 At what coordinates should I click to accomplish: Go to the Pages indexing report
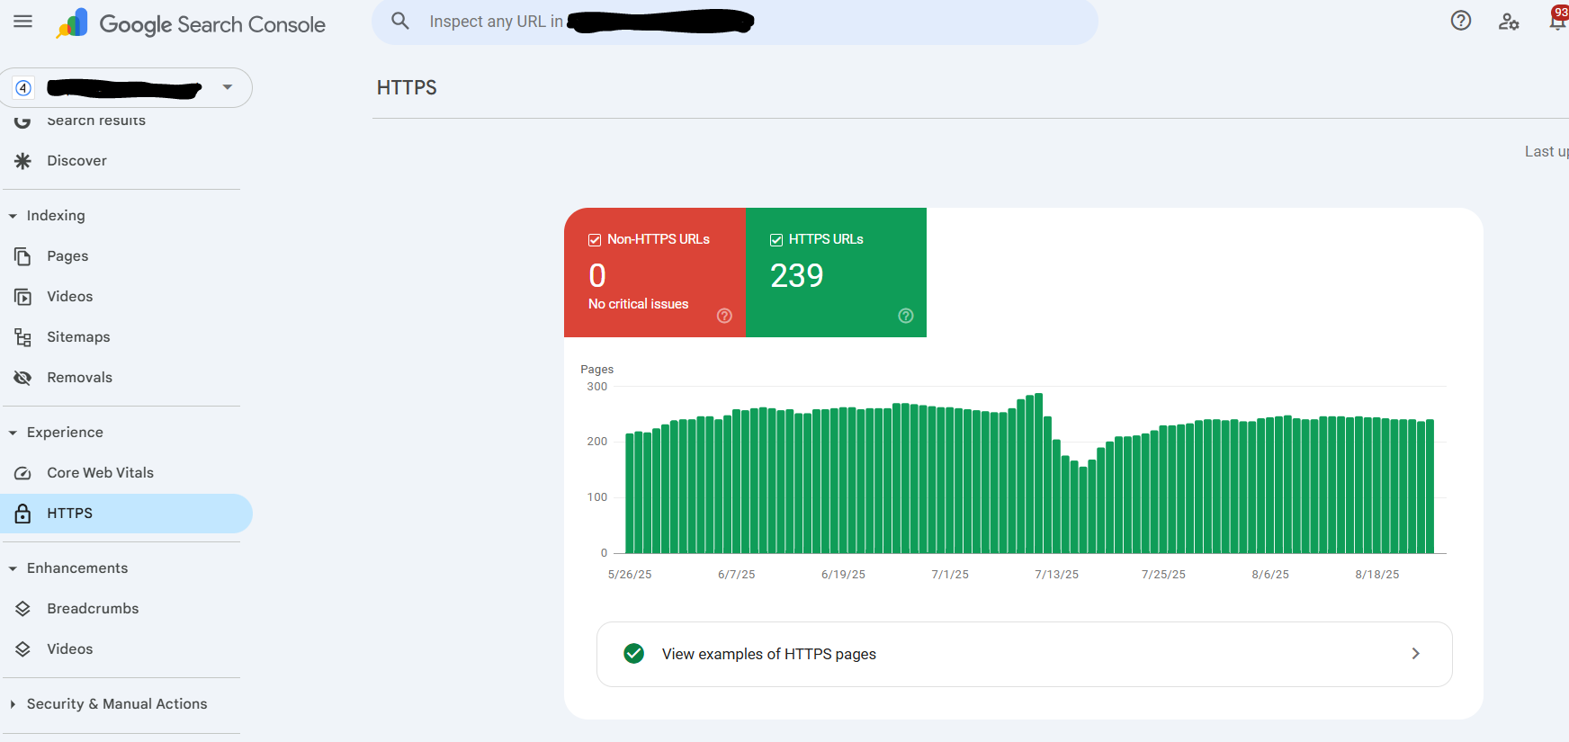[x=67, y=256]
